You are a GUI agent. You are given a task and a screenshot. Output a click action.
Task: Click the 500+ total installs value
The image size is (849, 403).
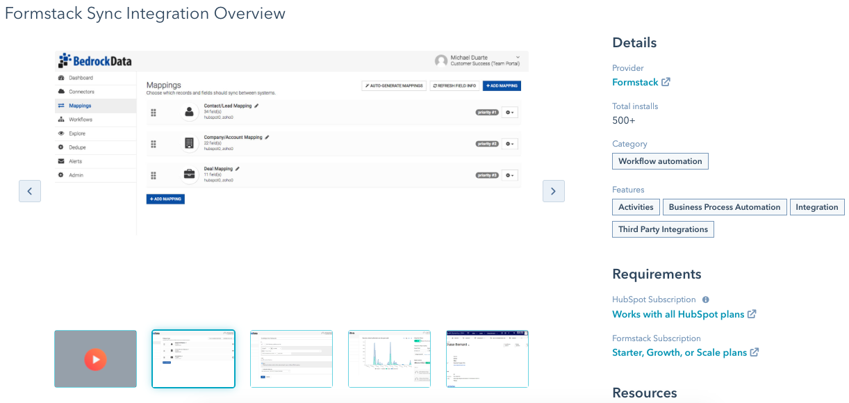[x=624, y=120]
